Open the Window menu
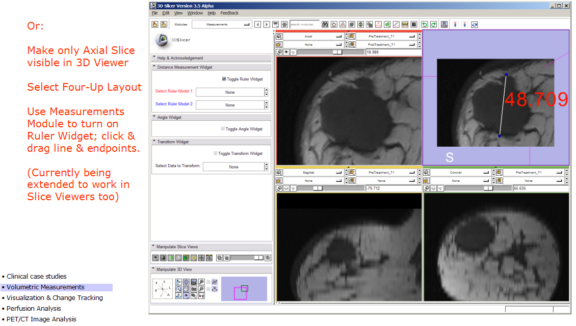 pos(195,13)
